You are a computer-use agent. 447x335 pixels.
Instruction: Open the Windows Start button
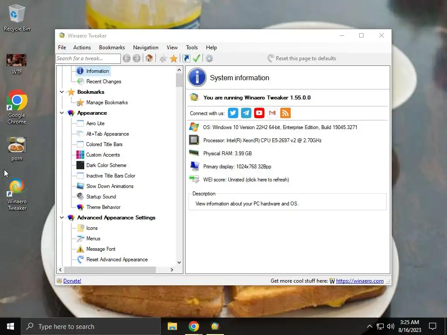[10, 326]
